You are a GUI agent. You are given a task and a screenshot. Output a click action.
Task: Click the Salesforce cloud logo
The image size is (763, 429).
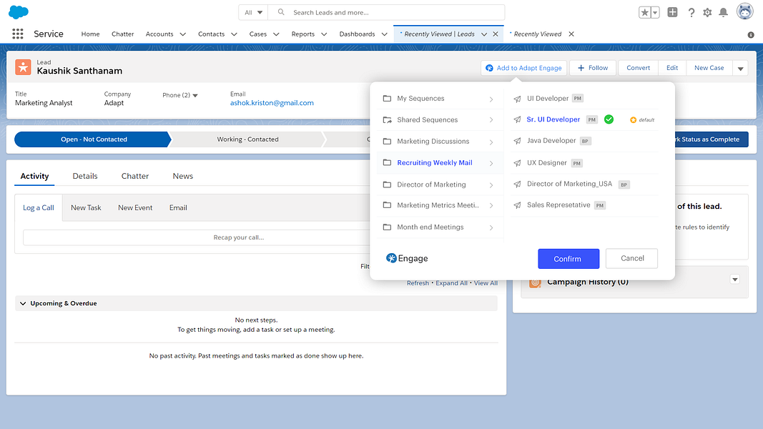point(19,12)
